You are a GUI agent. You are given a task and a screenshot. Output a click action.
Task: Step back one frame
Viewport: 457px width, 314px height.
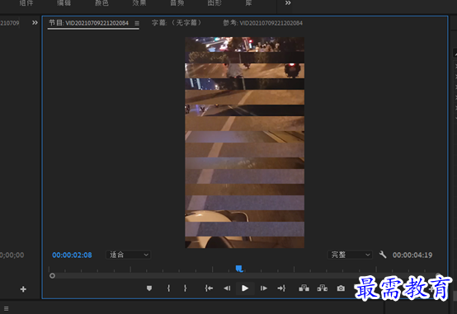pos(227,288)
